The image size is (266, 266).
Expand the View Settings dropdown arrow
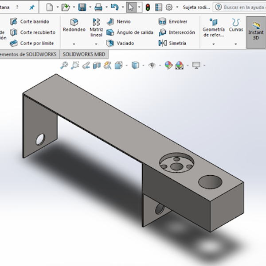click(x=204, y=66)
